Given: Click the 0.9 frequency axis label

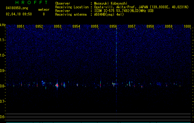Looking at the screenshot, I should coord(2,71).
